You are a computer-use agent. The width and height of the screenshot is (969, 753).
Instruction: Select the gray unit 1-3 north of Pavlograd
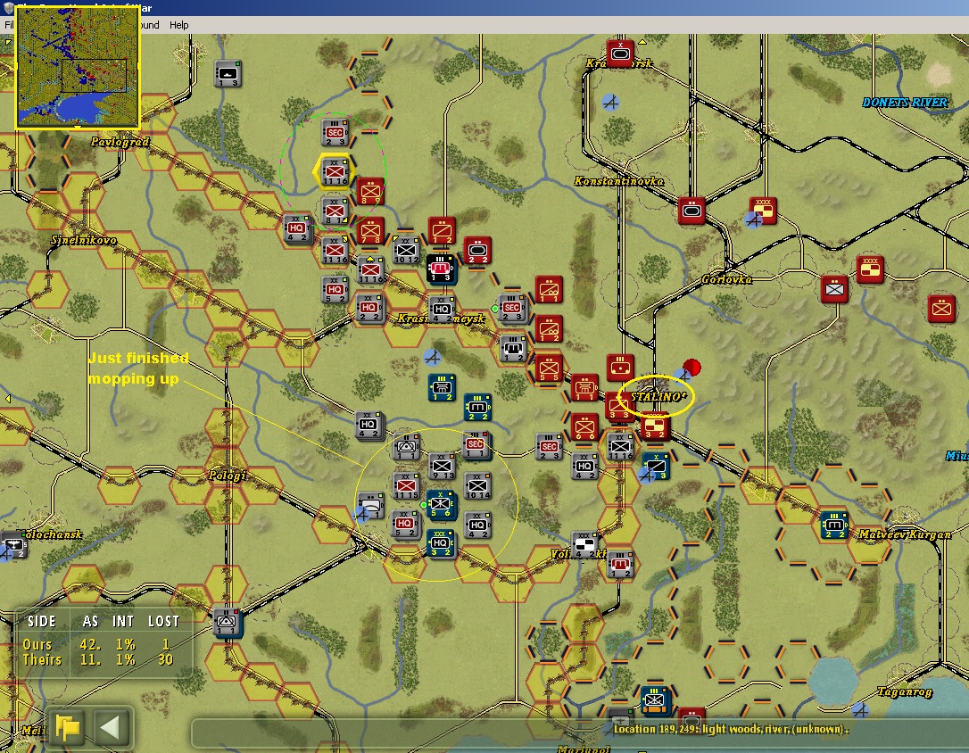228,73
